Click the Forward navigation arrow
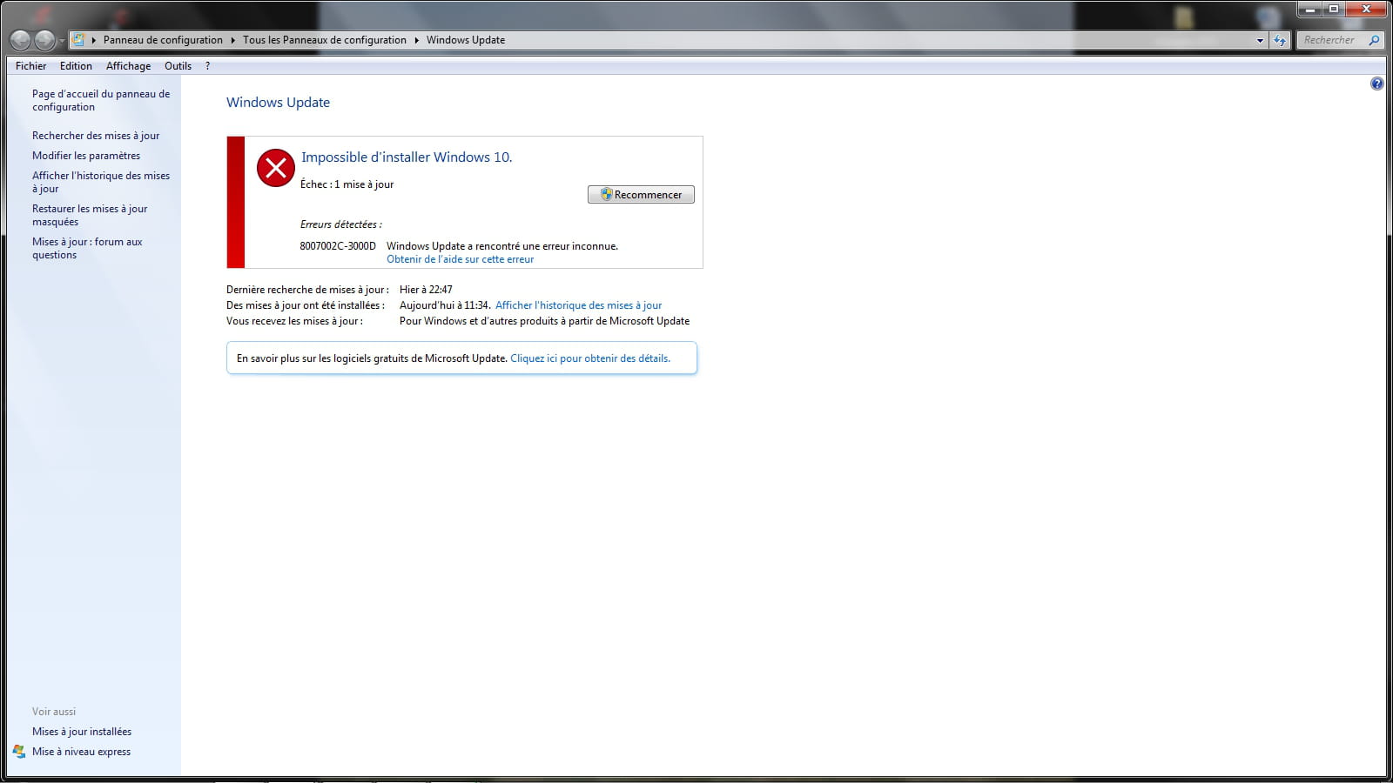The width and height of the screenshot is (1393, 783). [x=44, y=40]
